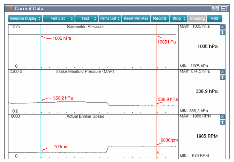234x162 pixels.
Task: Remove the Barometric Pressure graph with X
Action: 222,27
